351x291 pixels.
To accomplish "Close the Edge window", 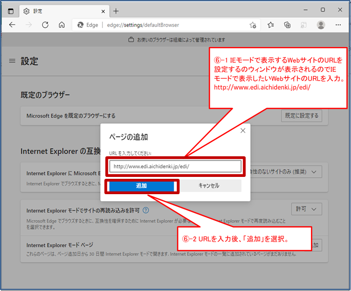I will tap(340, 10).
